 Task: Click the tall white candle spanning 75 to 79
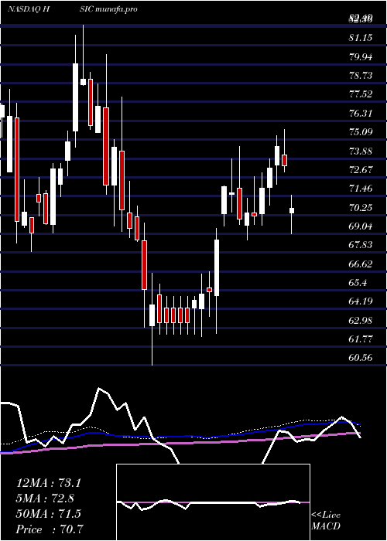pos(75,97)
